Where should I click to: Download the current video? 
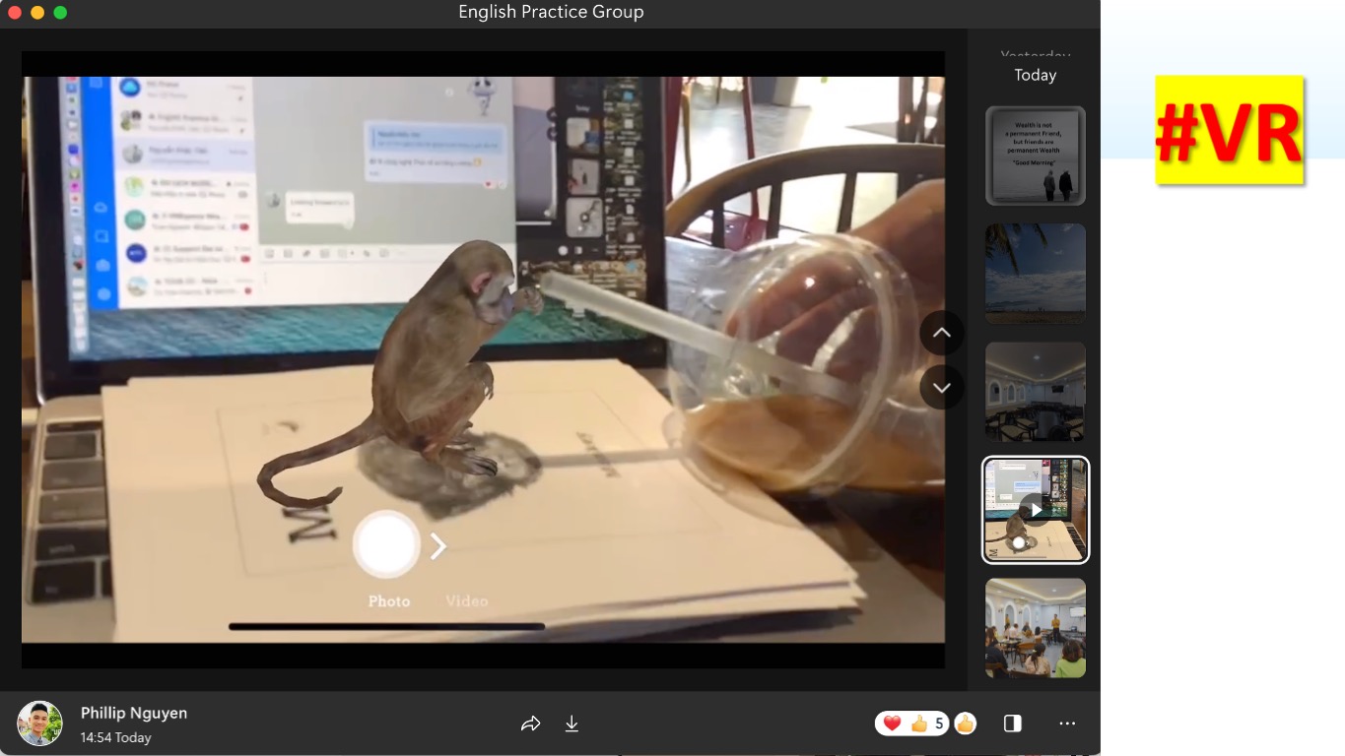click(572, 724)
